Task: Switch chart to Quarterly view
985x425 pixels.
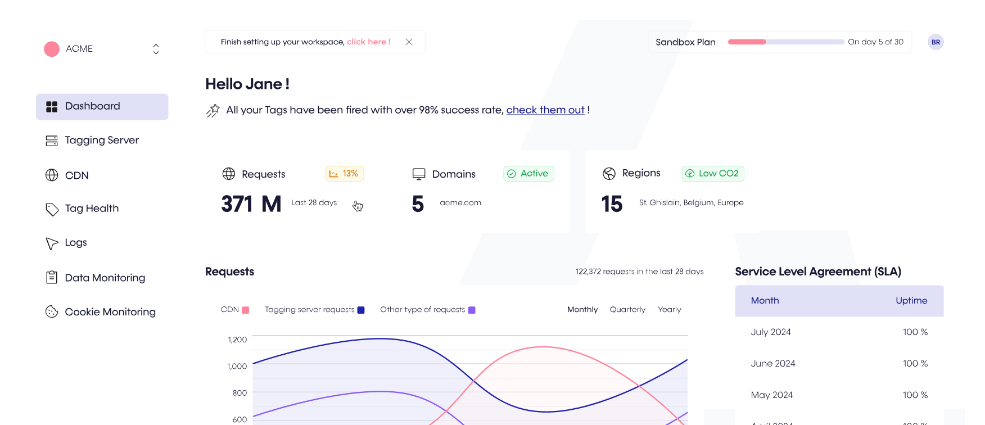Action: click(x=627, y=310)
